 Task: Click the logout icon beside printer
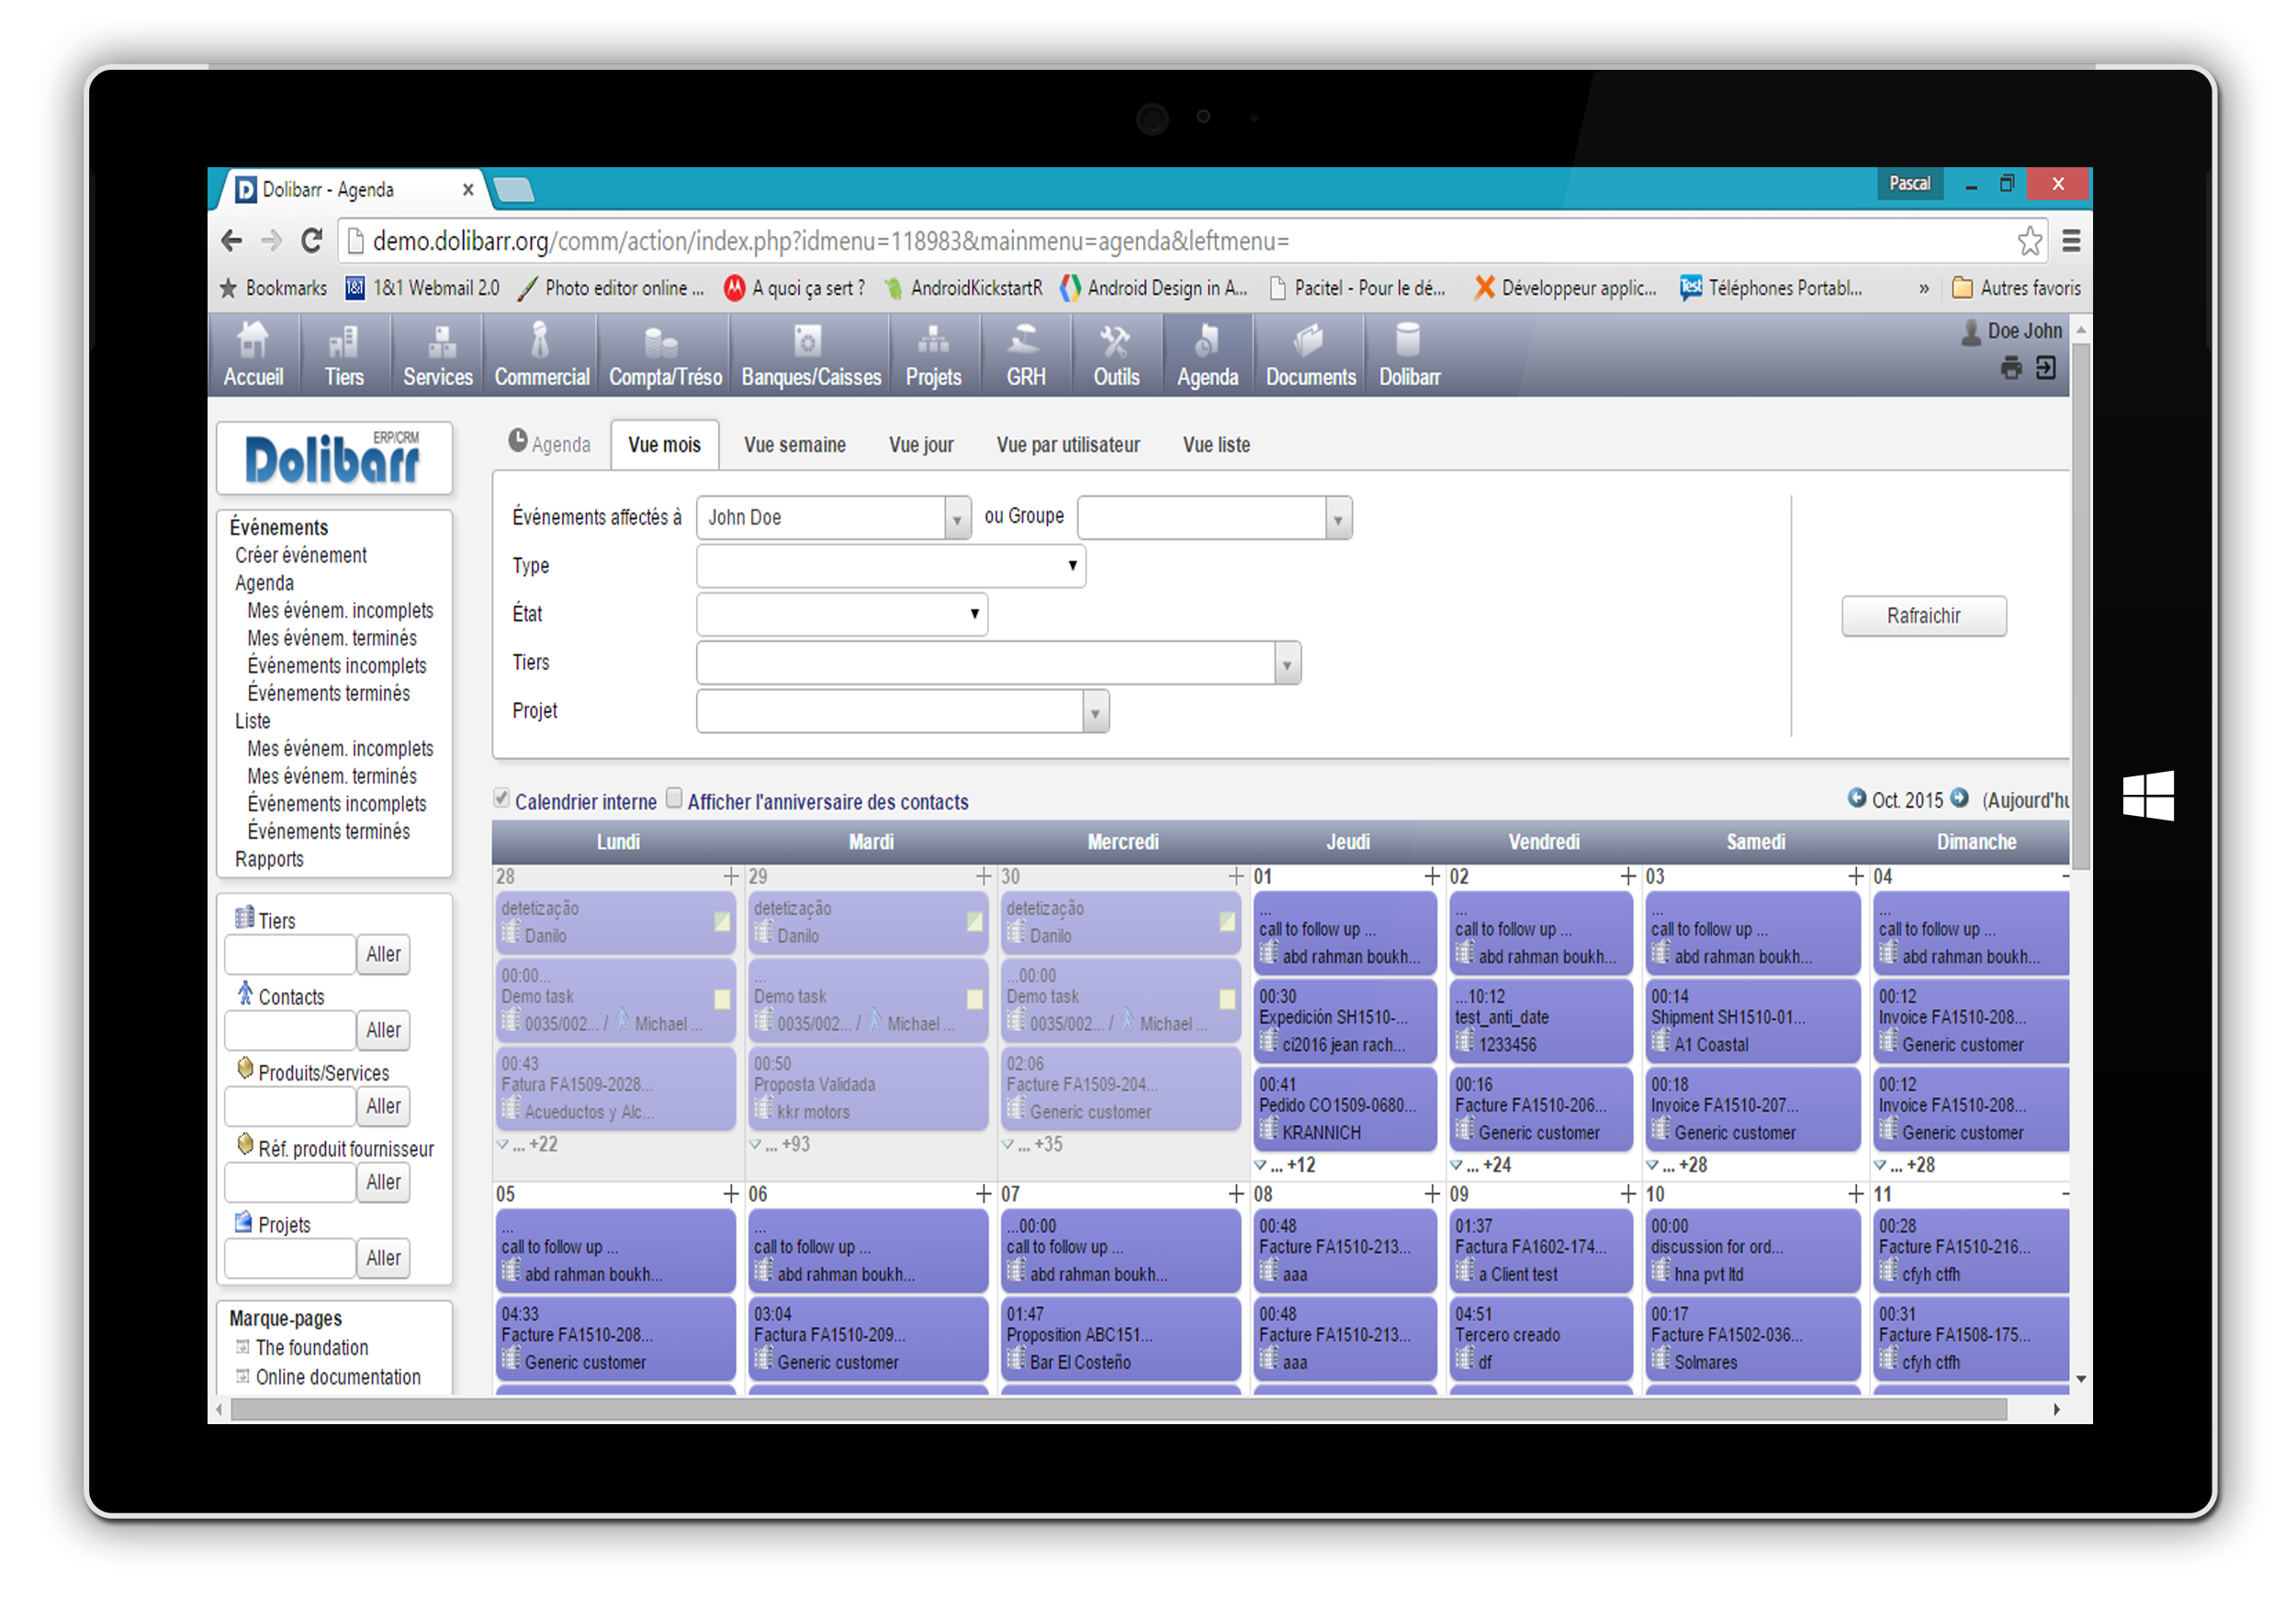2046,369
